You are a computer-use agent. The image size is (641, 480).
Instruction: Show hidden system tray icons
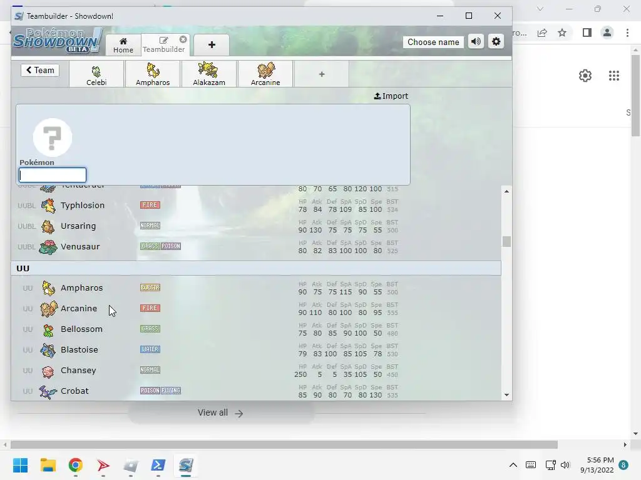click(x=513, y=465)
